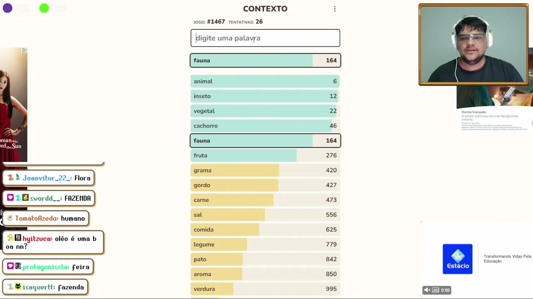Click the purple circle indicator
The image size is (533, 299).
(x=7, y=8)
